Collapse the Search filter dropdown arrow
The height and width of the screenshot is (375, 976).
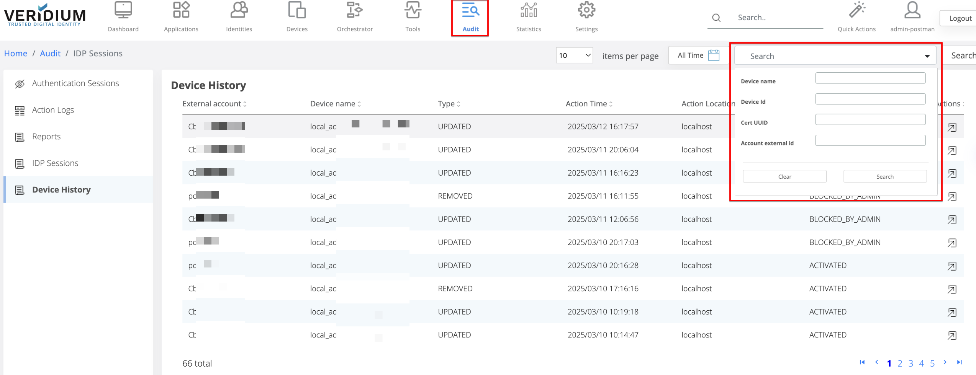927,56
